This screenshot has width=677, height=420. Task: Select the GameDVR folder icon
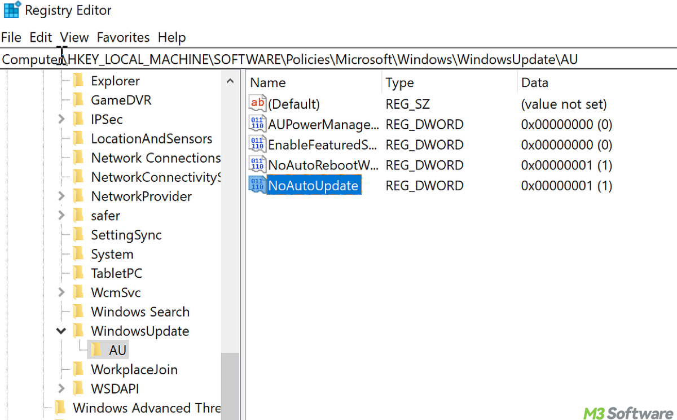point(78,100)
